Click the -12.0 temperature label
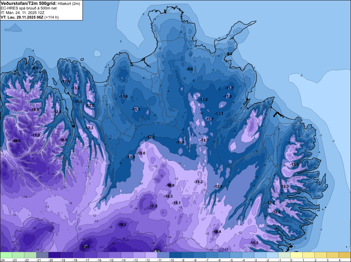The height and width of the screenshot is (262, 351). point(90,106)
